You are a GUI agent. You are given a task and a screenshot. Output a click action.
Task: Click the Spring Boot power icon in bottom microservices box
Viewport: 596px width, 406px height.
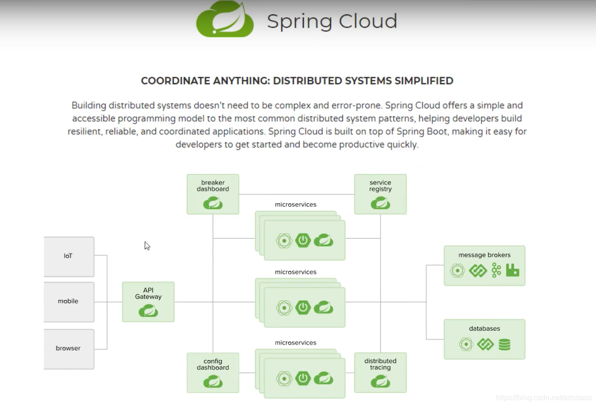click(303, 378)
